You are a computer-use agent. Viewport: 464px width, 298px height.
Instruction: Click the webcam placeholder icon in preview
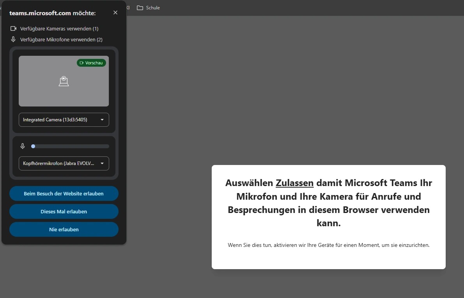click(64, 81)
